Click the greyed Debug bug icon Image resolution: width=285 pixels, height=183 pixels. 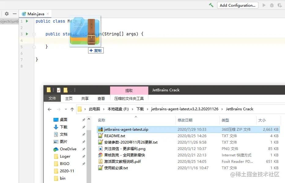click(x=272, y=5)
